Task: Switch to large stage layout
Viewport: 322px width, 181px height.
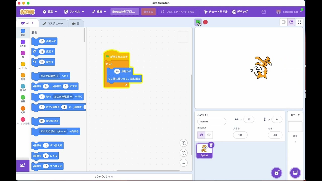Action: coord(291,22)
